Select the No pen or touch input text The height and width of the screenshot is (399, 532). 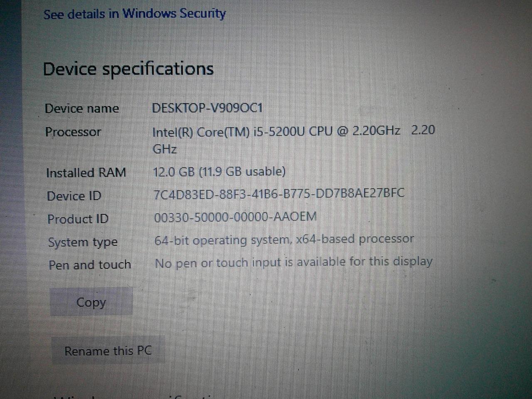294,262
